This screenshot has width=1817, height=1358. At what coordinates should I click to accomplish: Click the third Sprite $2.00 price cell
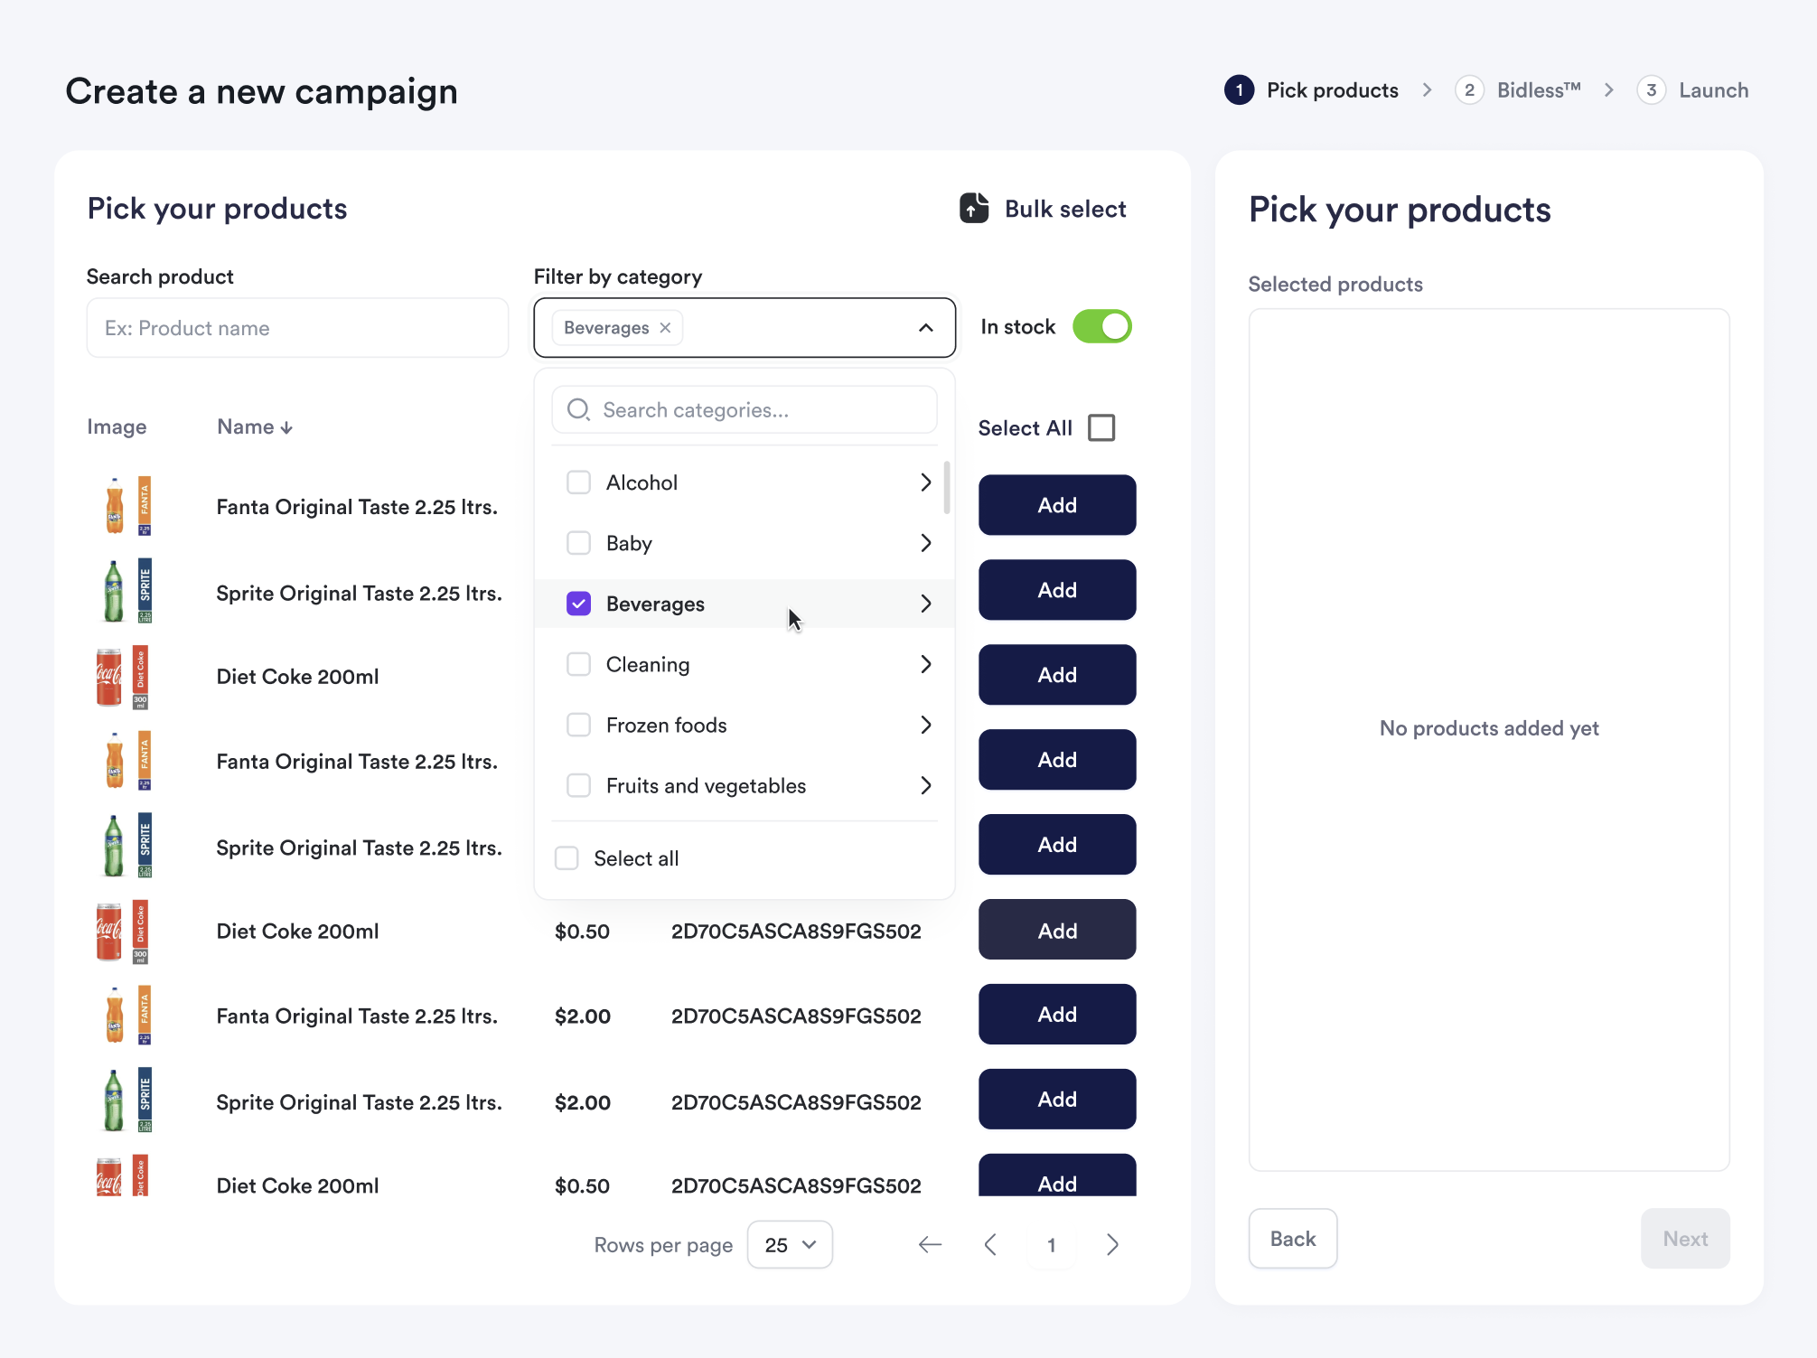pyautogui.click(x=583, y=1102)
